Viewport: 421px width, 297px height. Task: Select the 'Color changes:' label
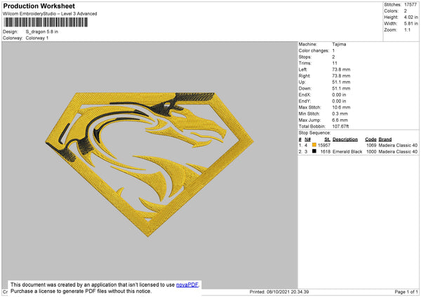click(314, 50)
